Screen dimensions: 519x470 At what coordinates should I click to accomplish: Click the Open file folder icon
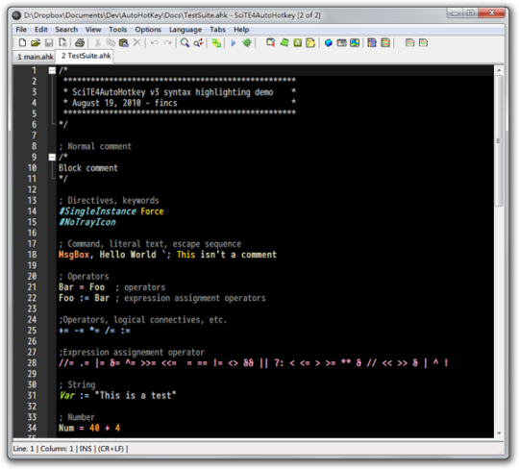click(36, 42)
